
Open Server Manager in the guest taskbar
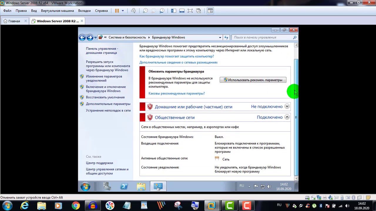tap(107, 186)
